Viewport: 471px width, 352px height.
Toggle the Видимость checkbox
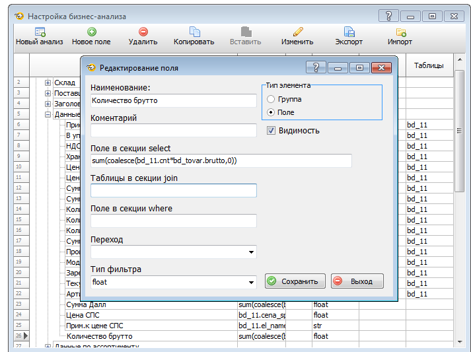pyautogui.click(x=271, y=131)
